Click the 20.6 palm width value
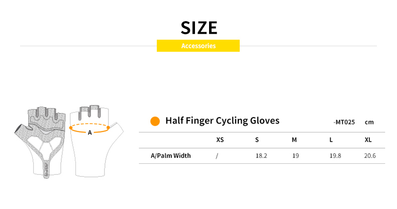This screenshot has height=209, width=397. [370, 156]
